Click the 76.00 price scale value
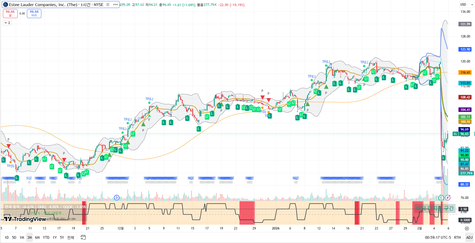 (x=465, y=198)
